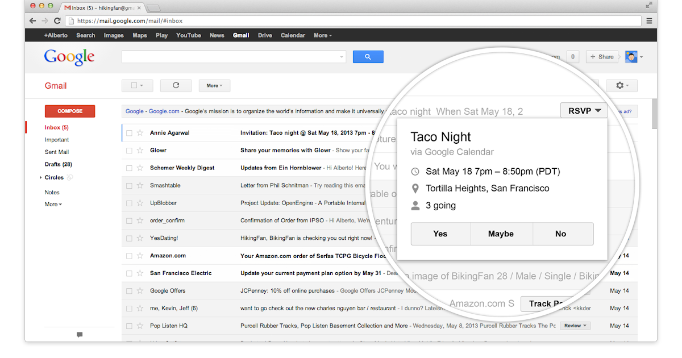
Task: Star the Amazon.com email
Action: coord(140,256)
